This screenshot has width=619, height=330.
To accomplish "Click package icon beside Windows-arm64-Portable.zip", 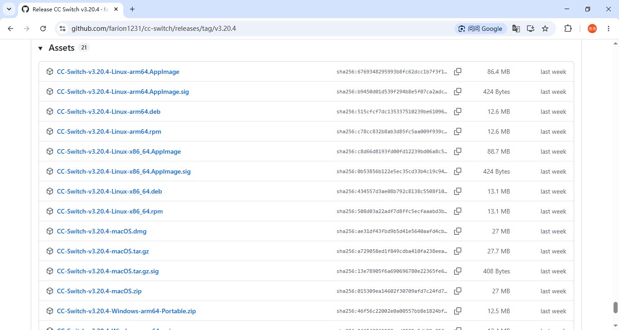I will point(50,311).
